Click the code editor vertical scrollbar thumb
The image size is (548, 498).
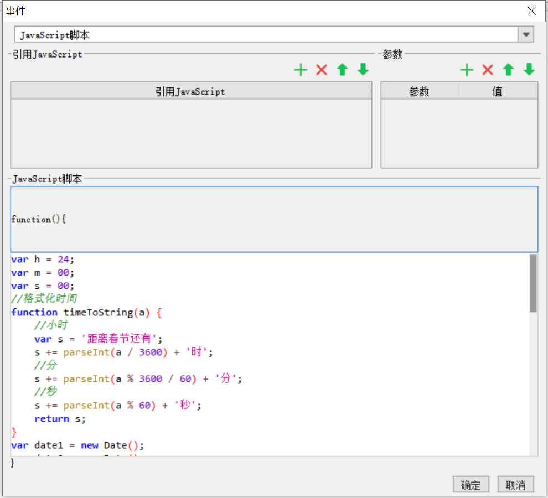coord(533,283)
